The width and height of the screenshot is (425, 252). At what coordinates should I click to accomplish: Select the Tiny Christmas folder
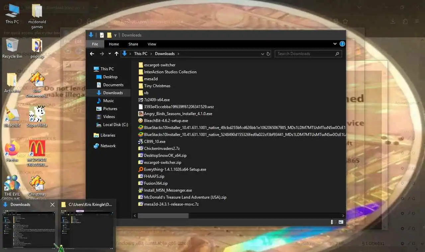click(x=154, y=86)
